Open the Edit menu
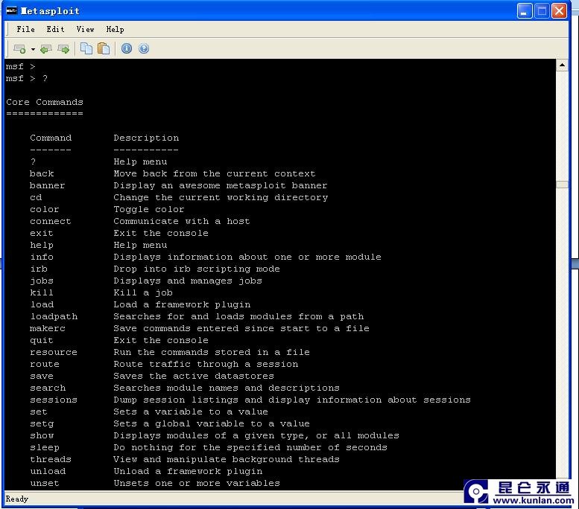 pos(55,29)
